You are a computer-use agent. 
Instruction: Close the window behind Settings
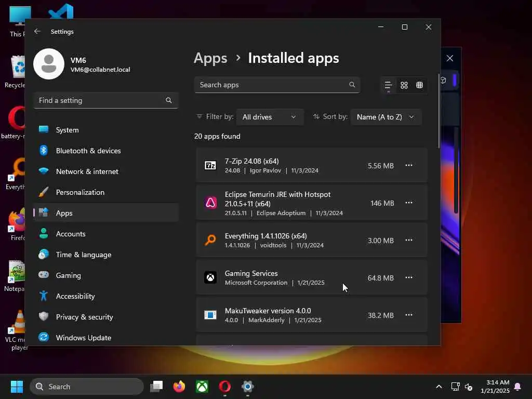tap(450, 58)
